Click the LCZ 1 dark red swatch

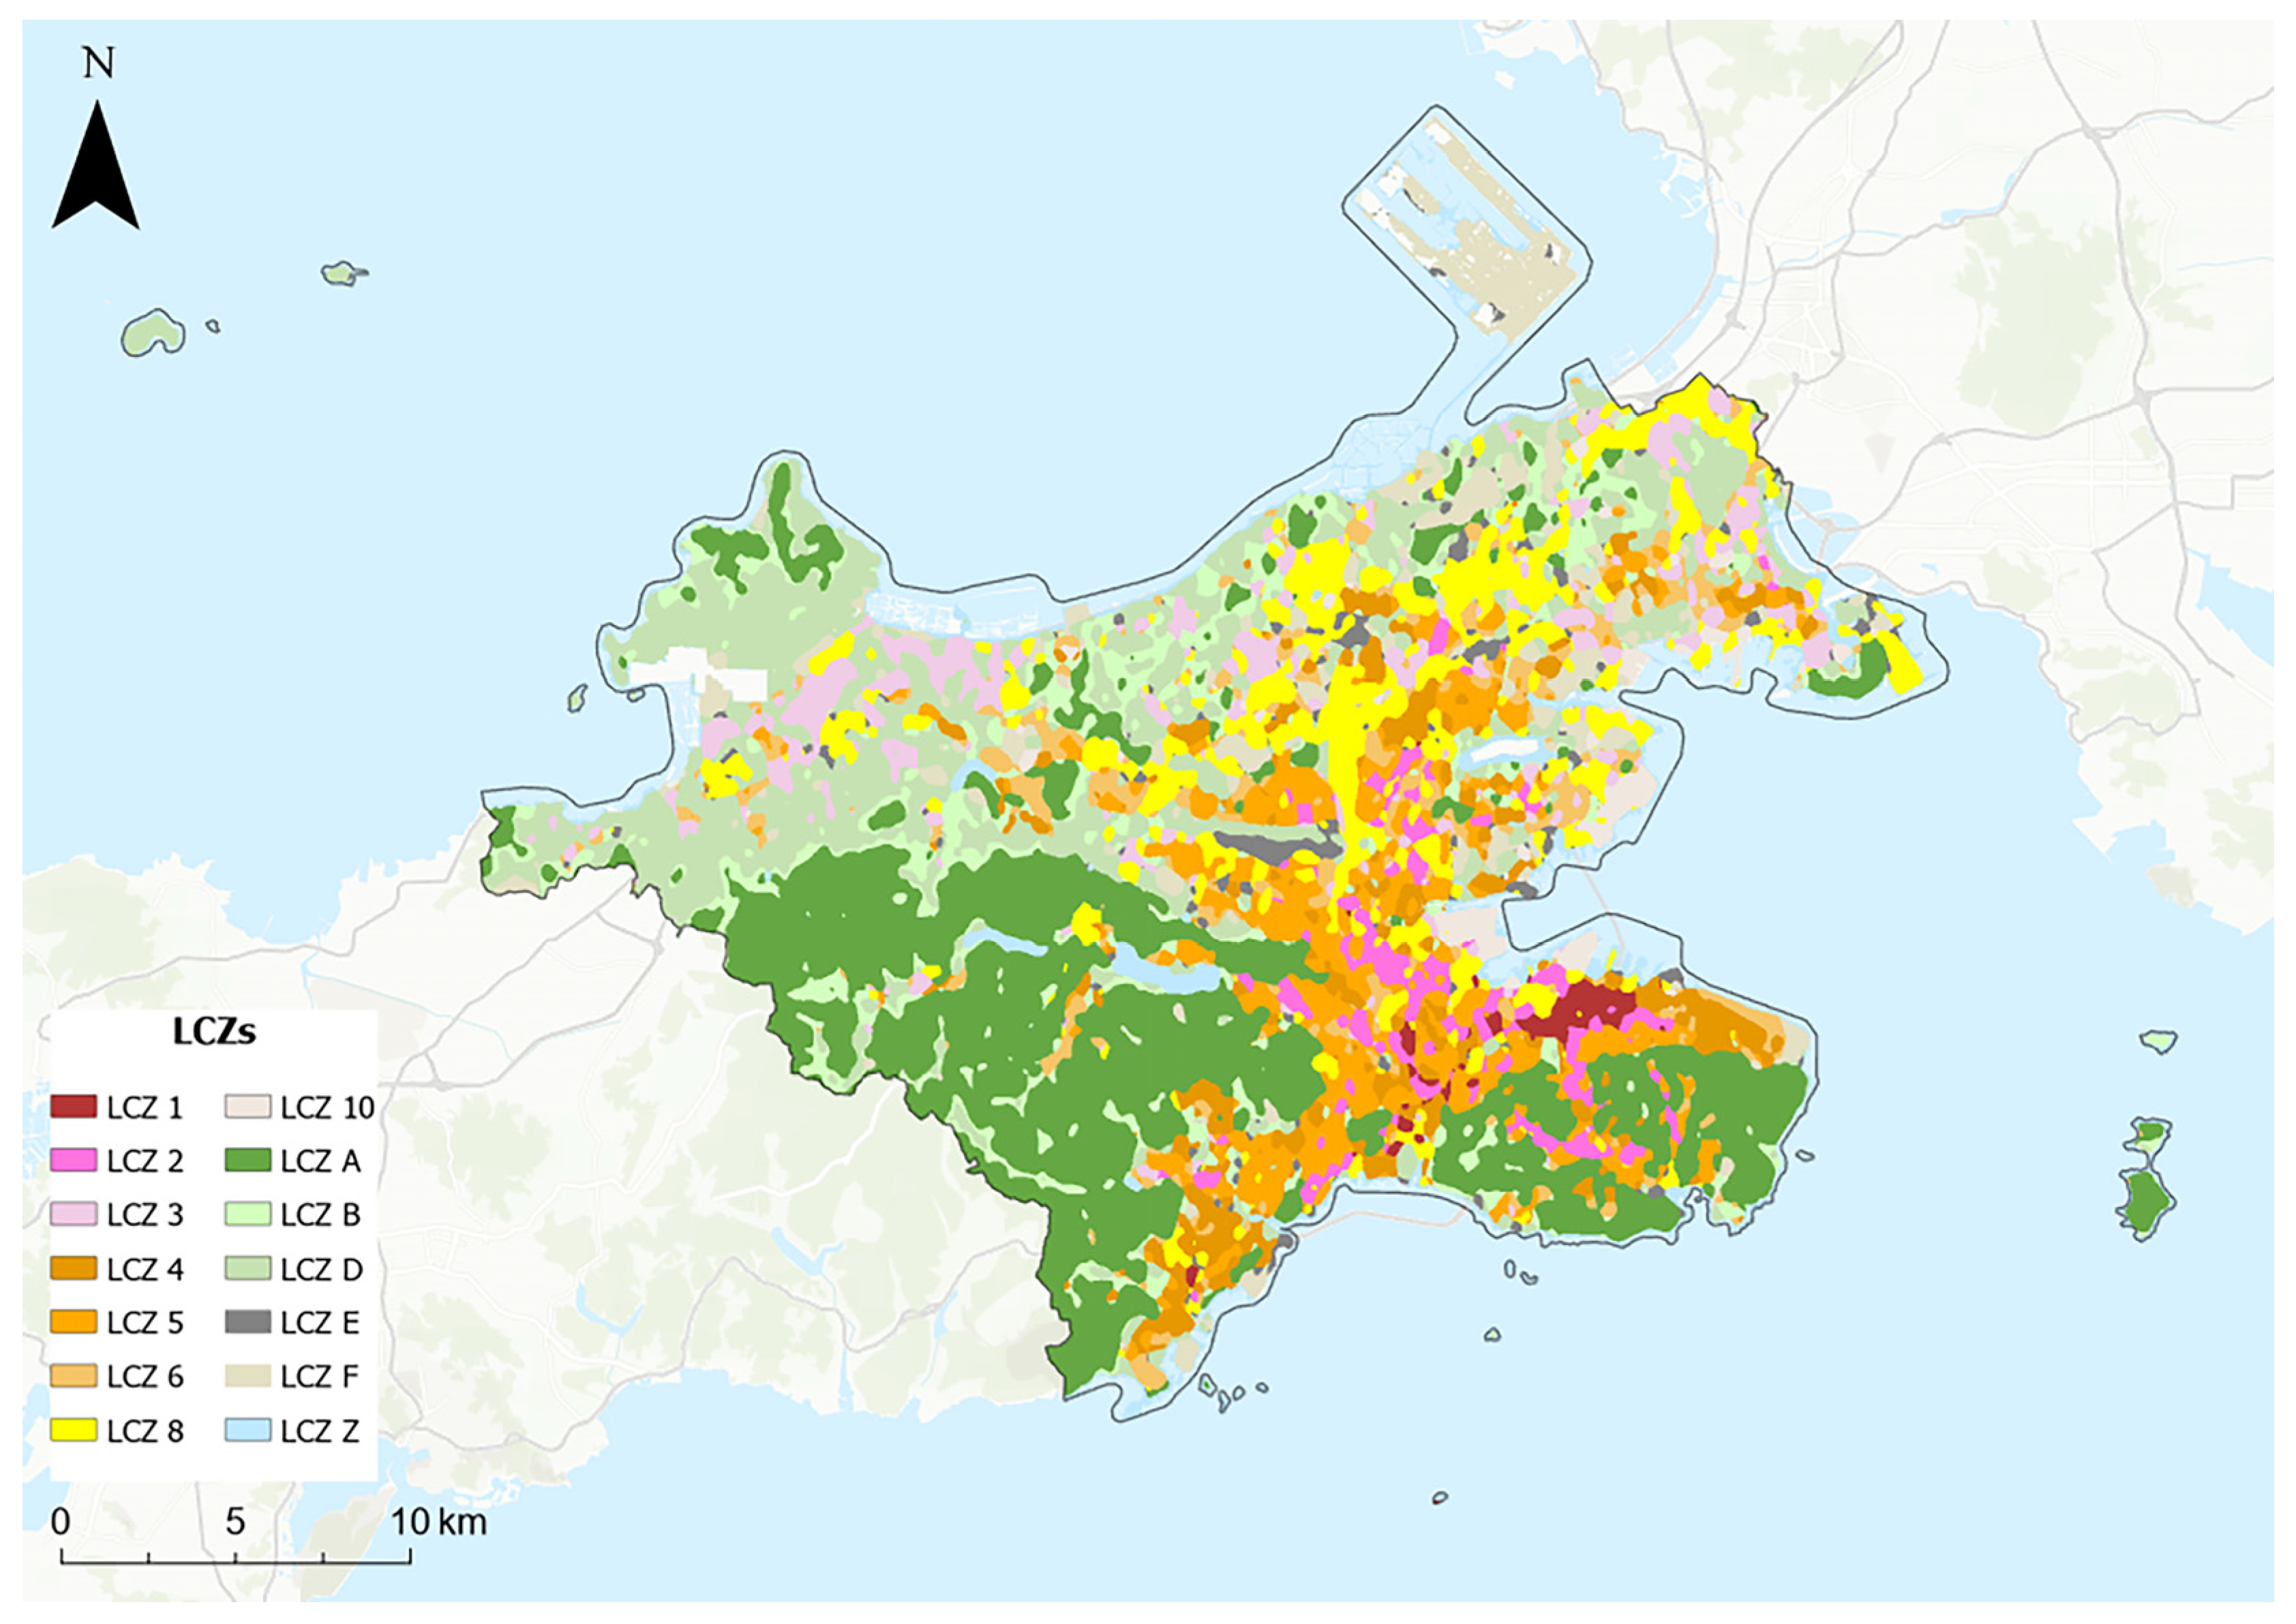click(73, 1107)
